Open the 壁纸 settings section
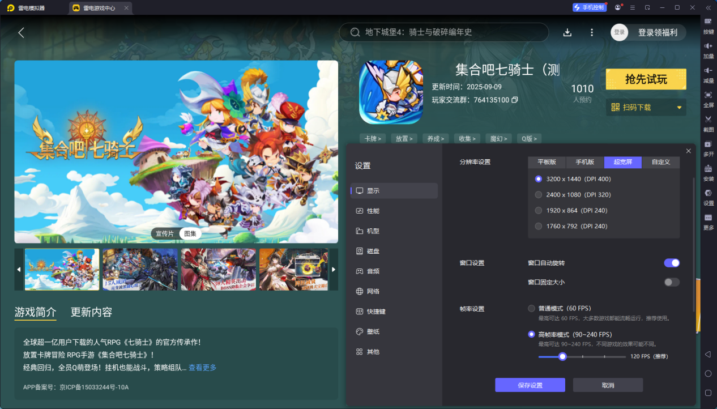Viewport: 717px width, 409px height. point(394,331)
